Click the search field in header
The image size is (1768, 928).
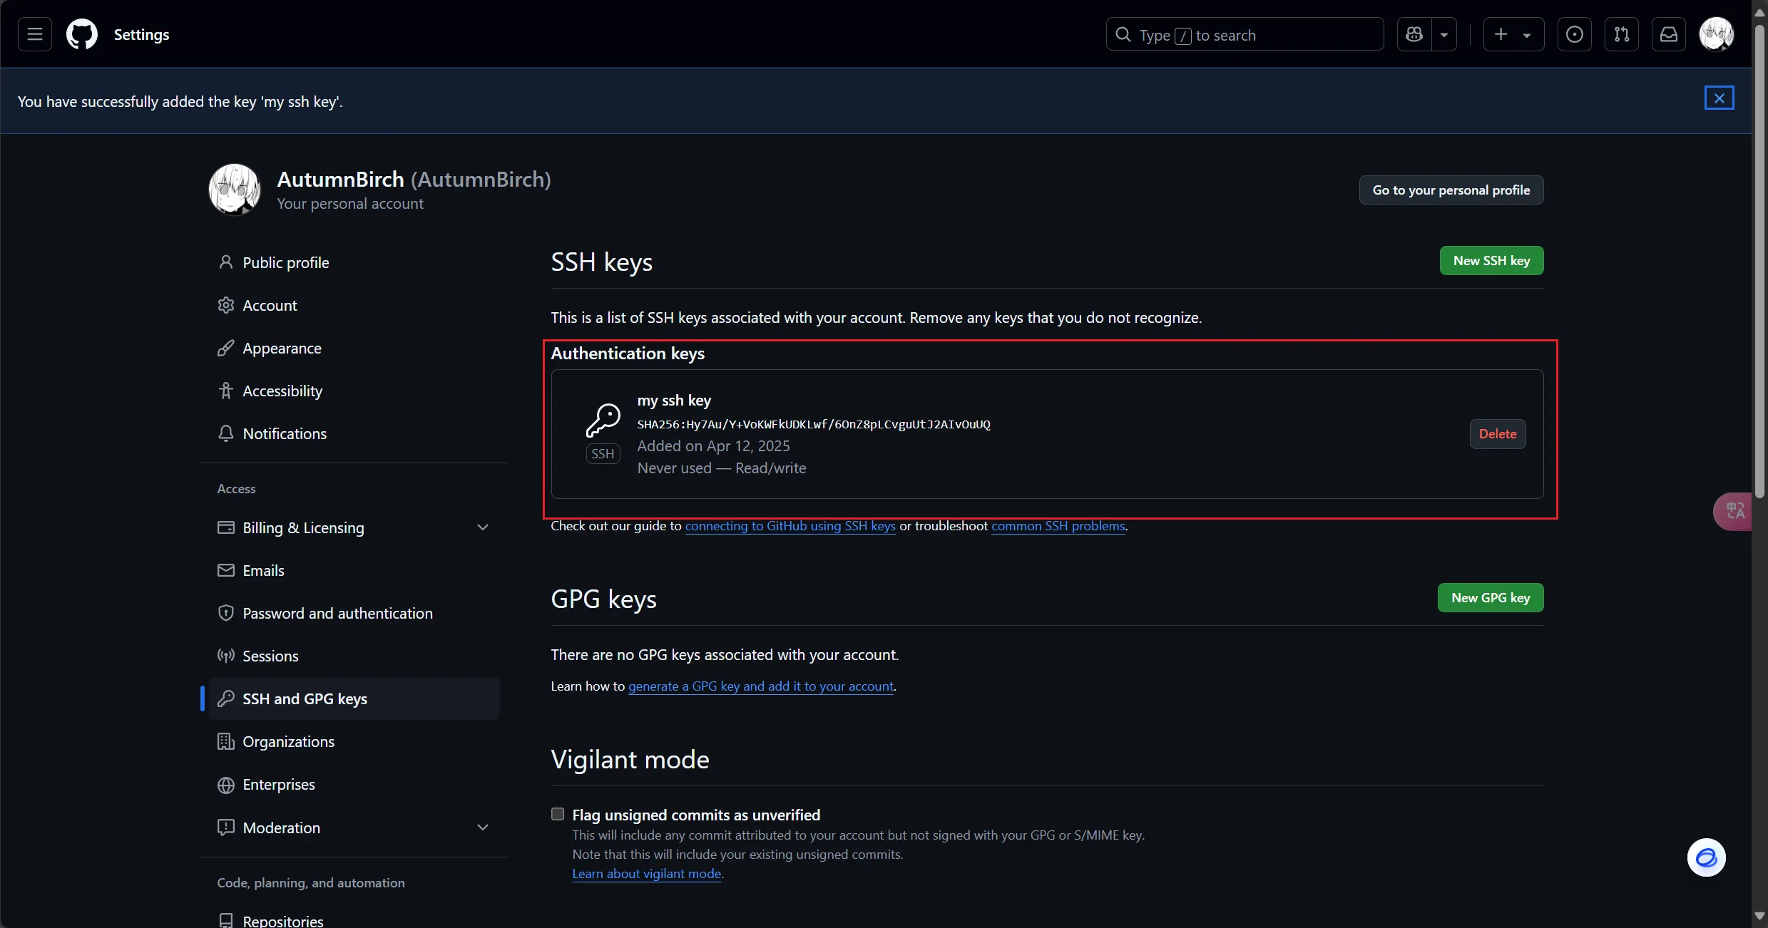tap(1245, 34)
